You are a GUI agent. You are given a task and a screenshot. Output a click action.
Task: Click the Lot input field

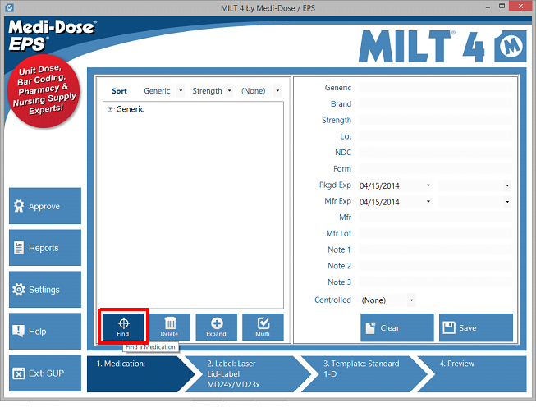pos(435,136)
